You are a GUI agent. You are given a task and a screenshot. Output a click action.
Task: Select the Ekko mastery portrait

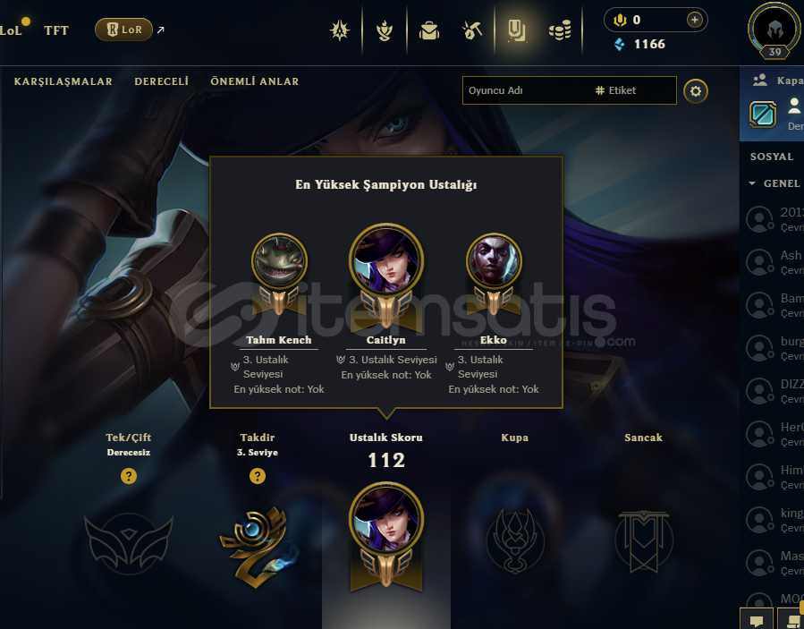pos(494,261)
